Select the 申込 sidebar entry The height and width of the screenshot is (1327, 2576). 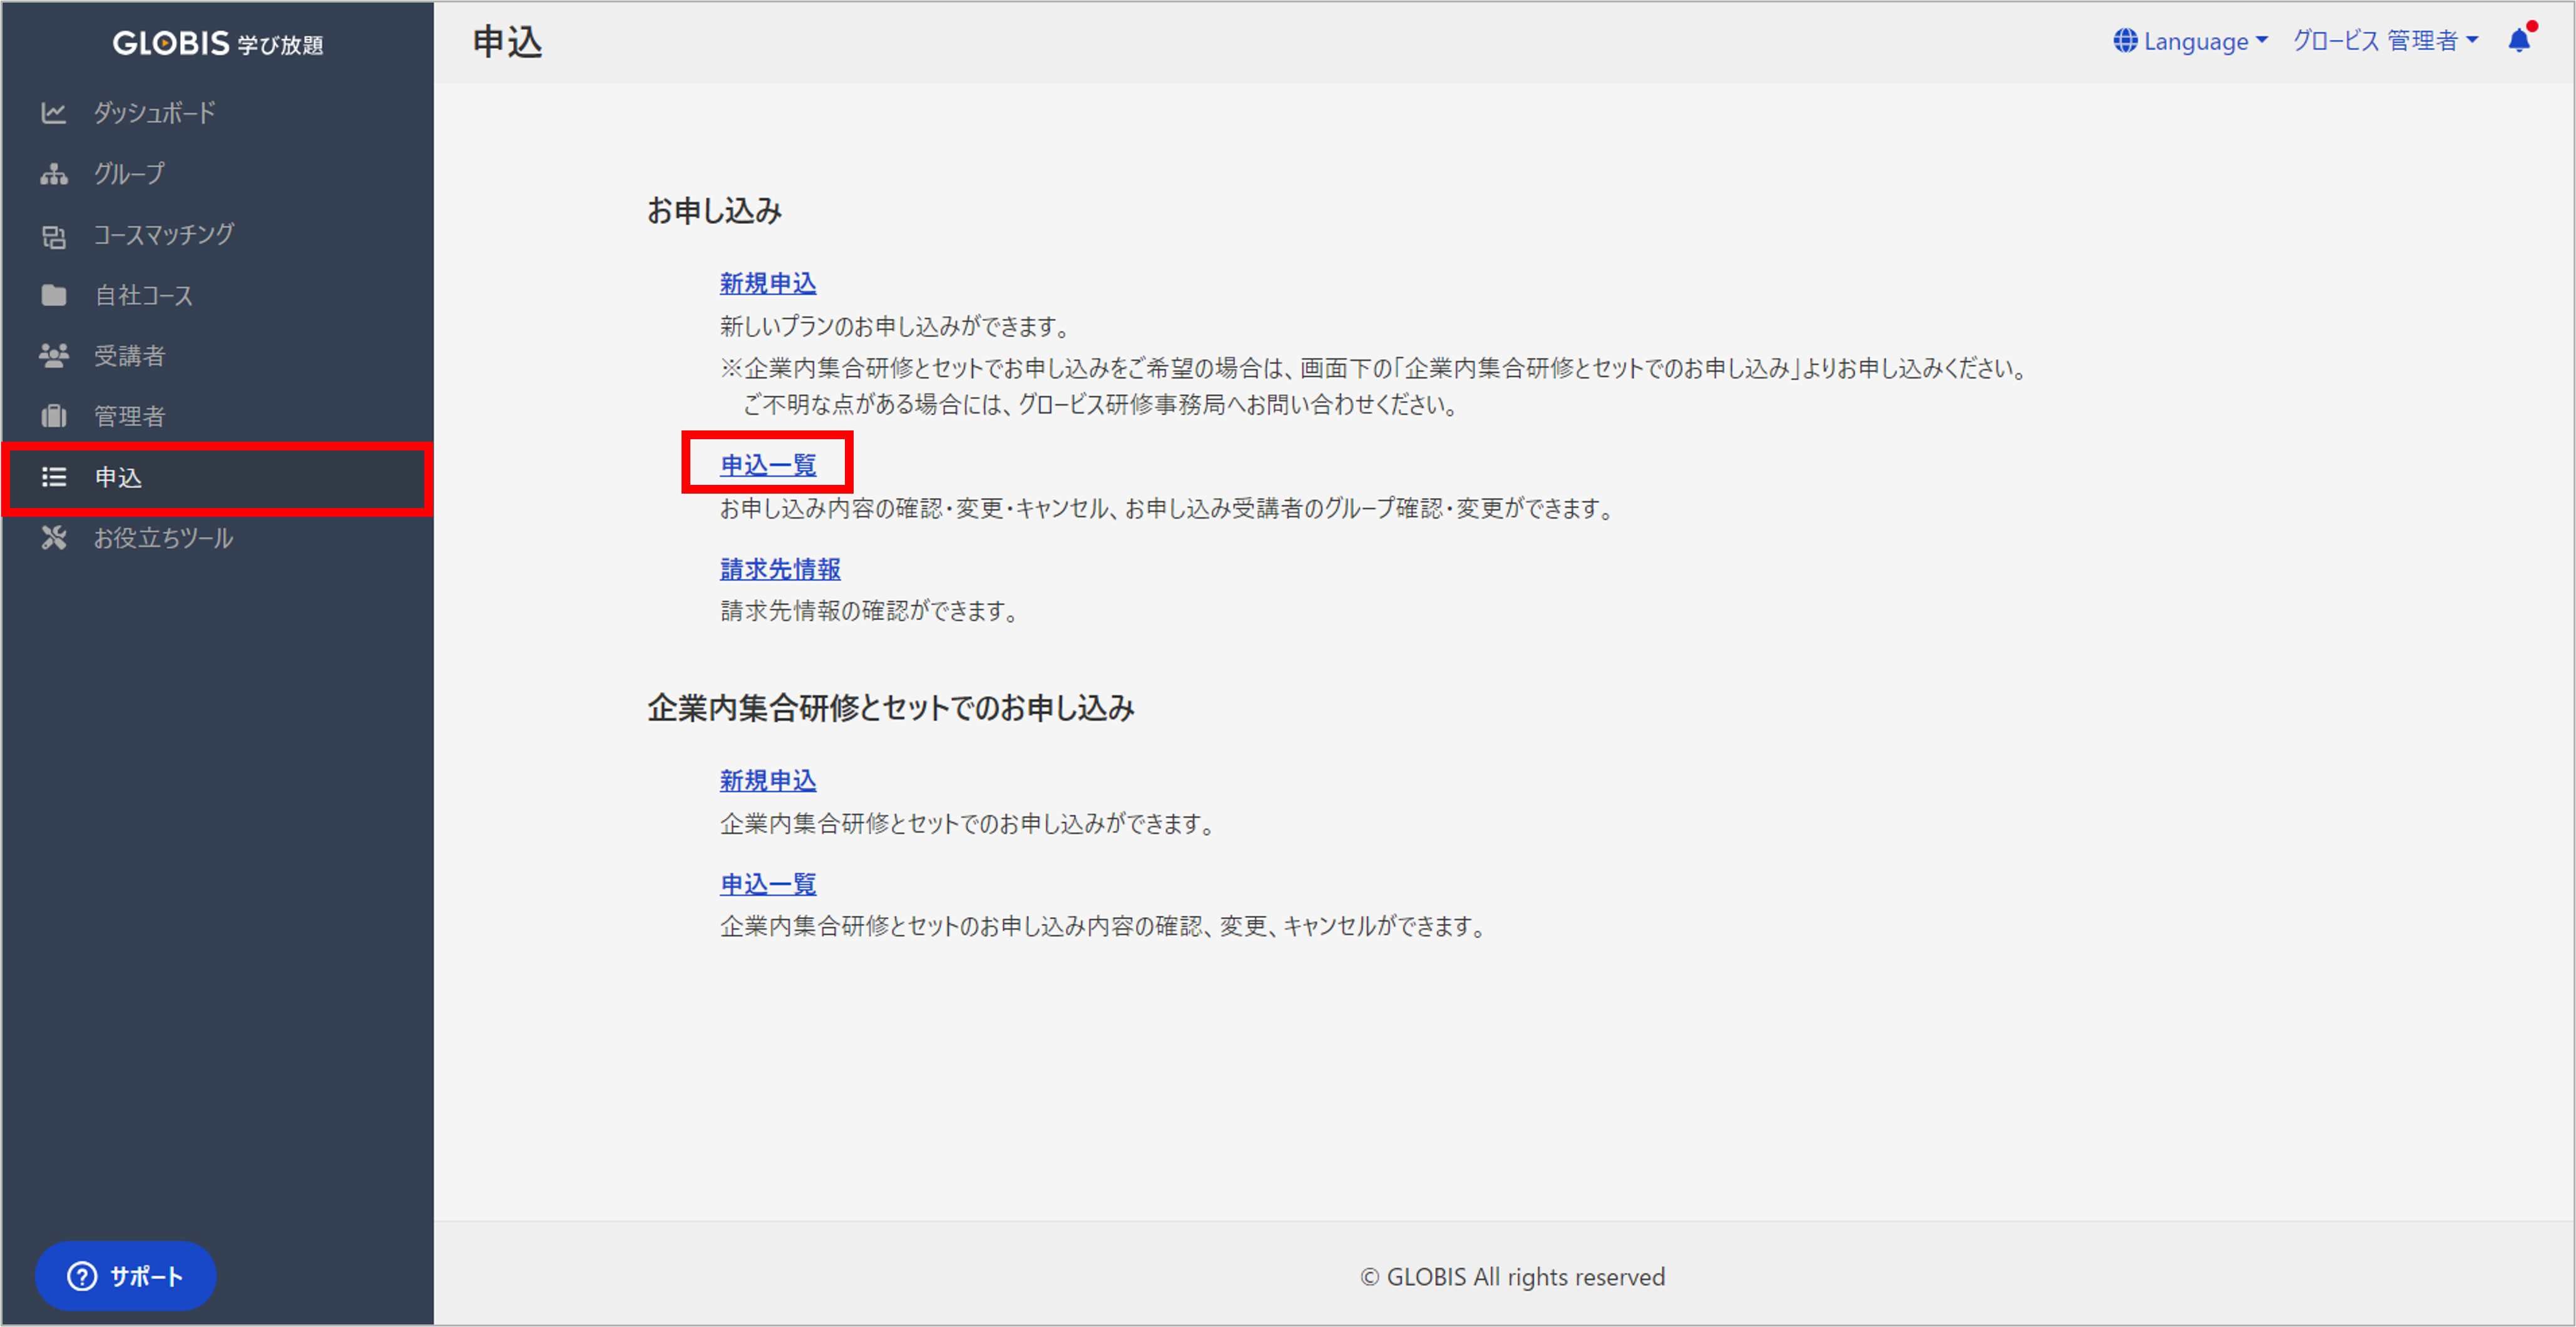217,478
